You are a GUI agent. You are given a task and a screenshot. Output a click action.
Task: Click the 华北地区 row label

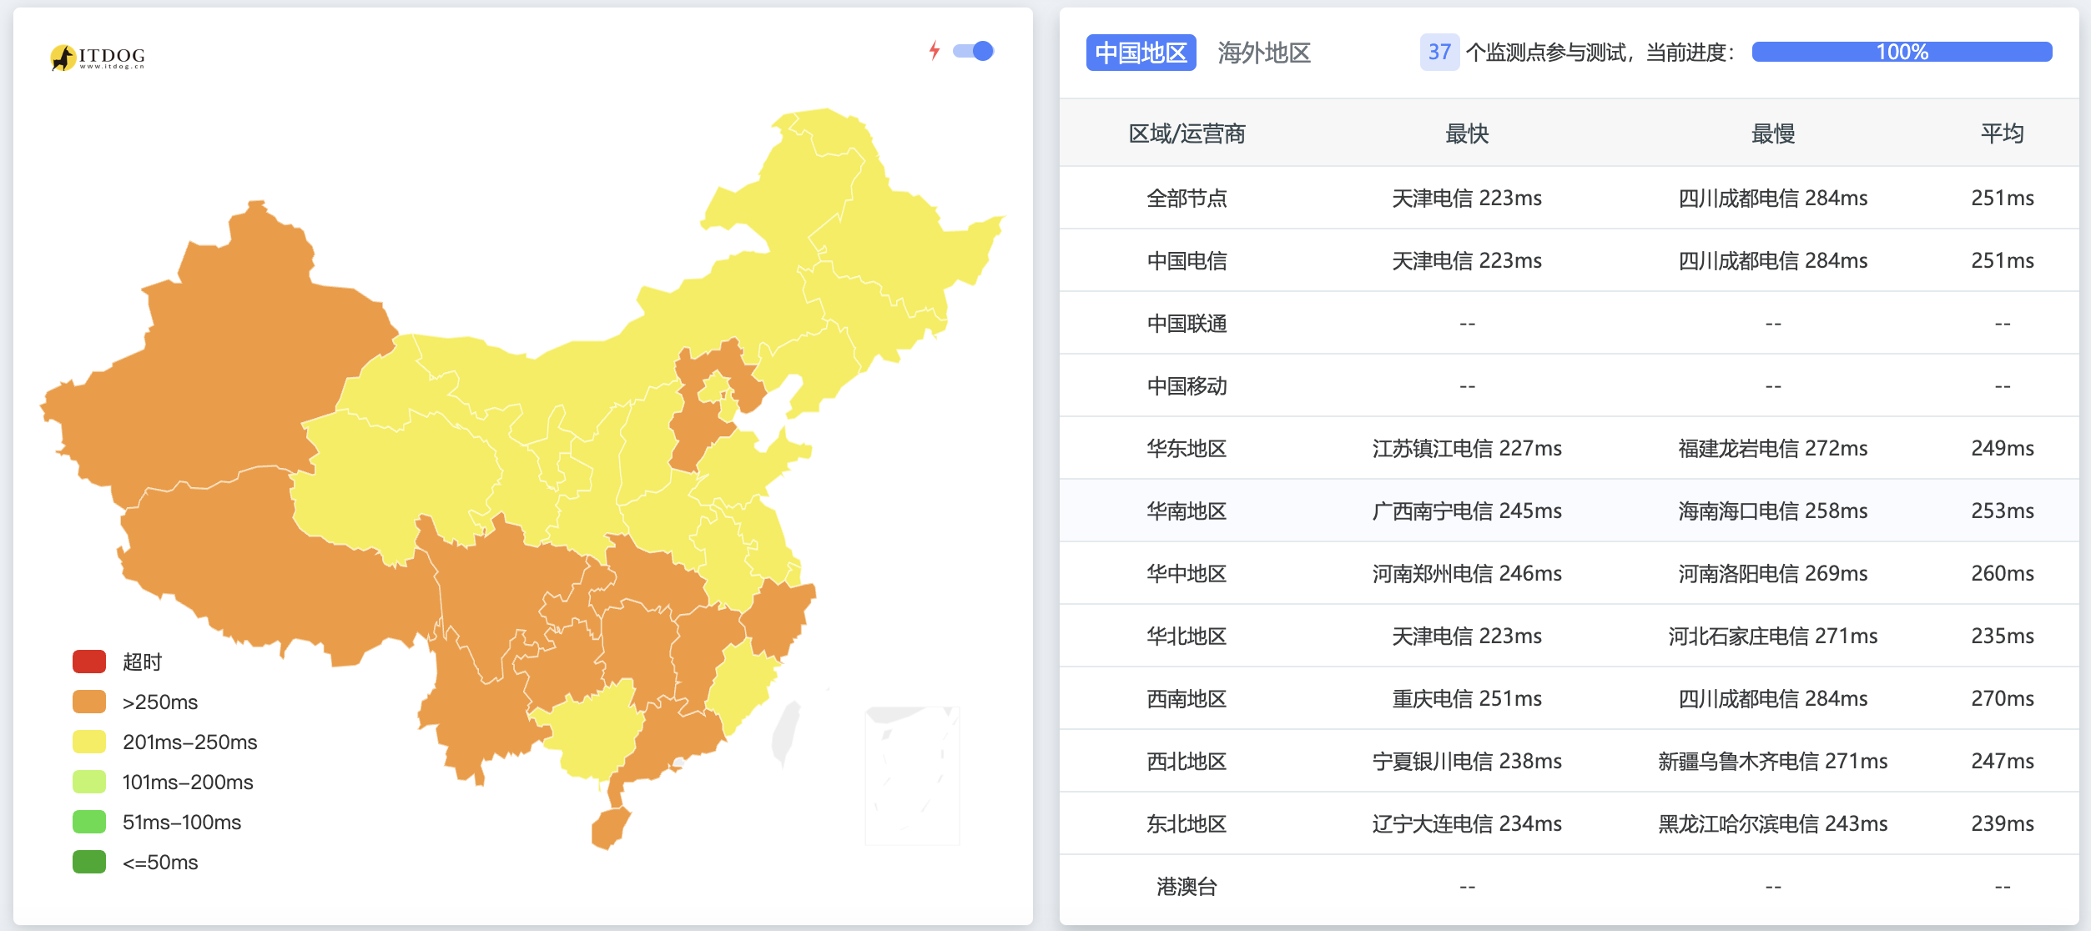pyautogui.click(x=1187, y=636)
